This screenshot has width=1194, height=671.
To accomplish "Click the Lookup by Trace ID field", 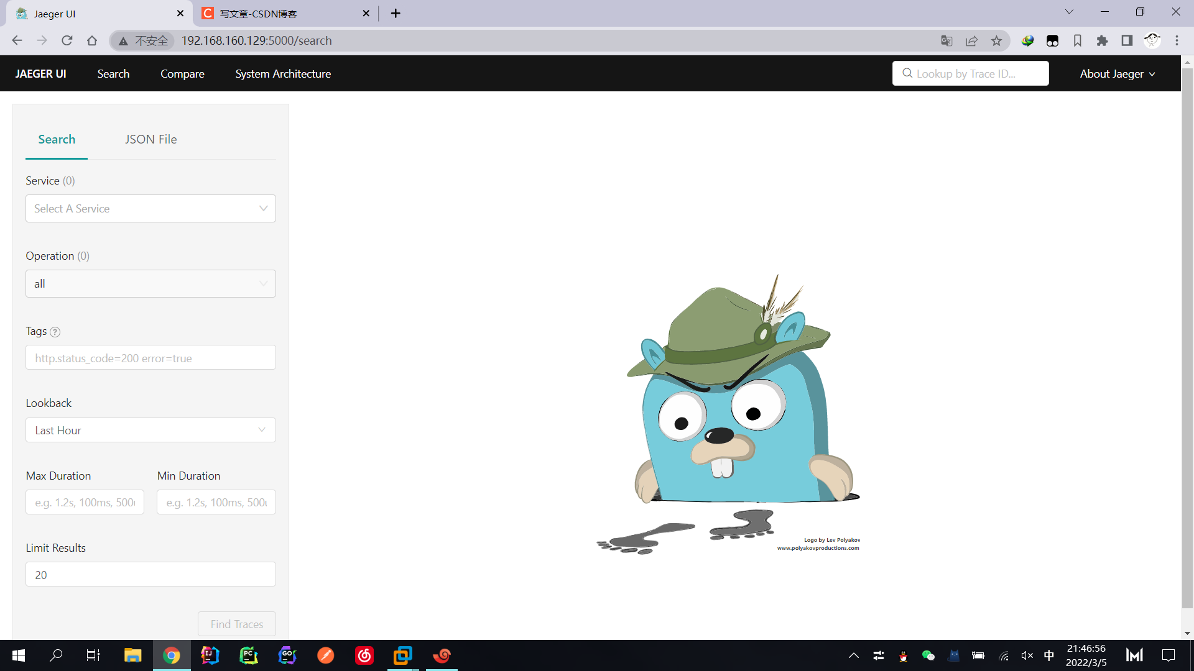I will (x=970, y=74).
